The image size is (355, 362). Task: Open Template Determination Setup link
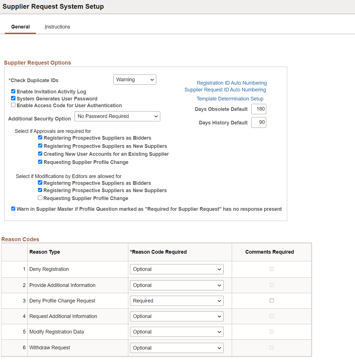point(230,99)
